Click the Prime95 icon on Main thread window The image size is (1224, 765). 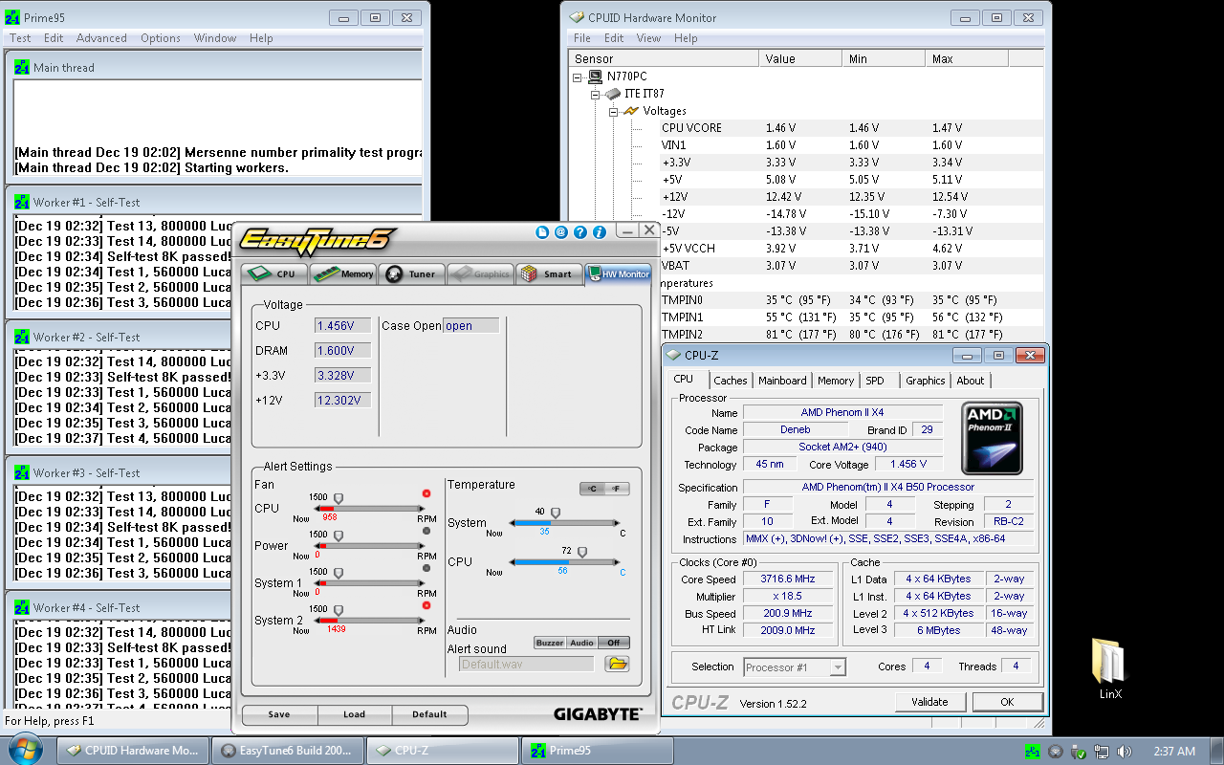click(23, 68)
